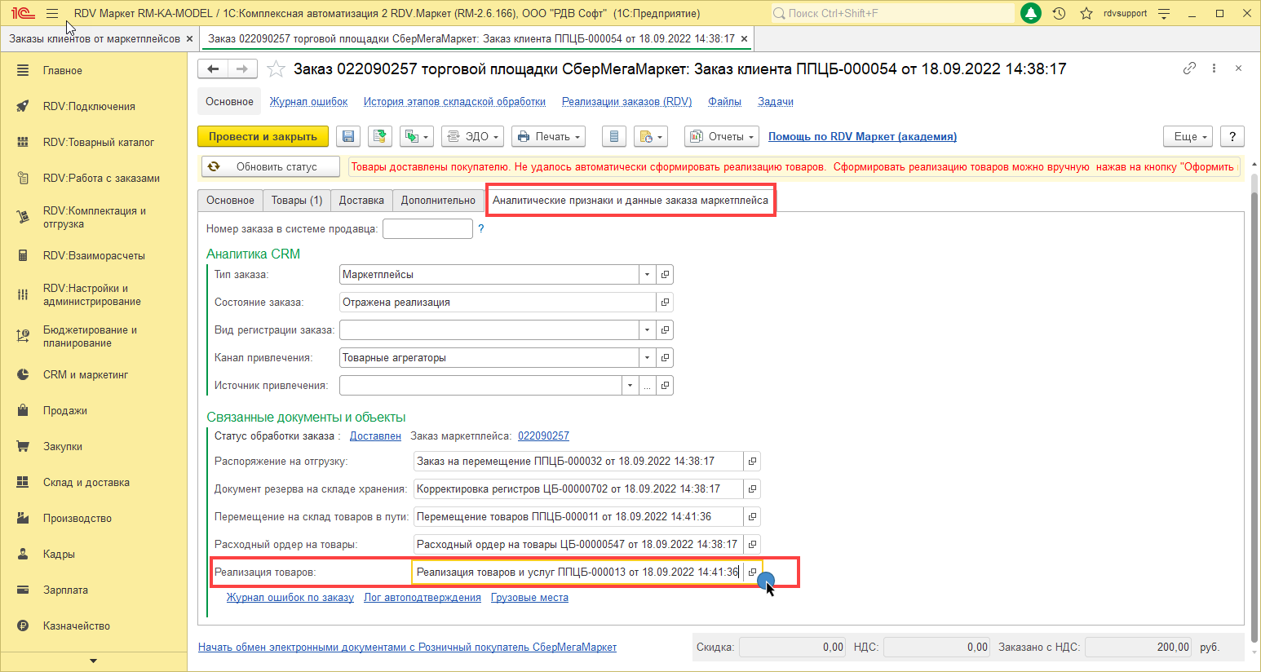Open the notifications bell icon

pyautogui.click(x=1031, y=14)
